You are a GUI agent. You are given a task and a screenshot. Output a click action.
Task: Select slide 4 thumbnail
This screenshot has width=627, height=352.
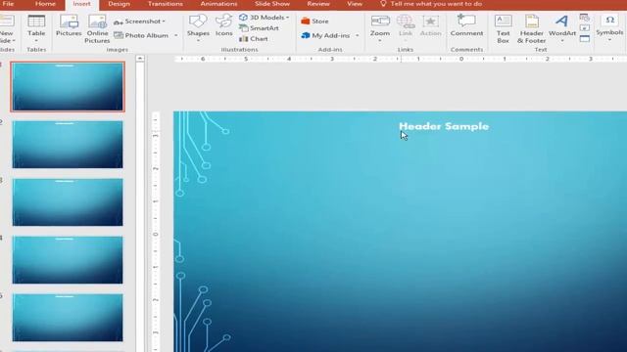point(68,260)
